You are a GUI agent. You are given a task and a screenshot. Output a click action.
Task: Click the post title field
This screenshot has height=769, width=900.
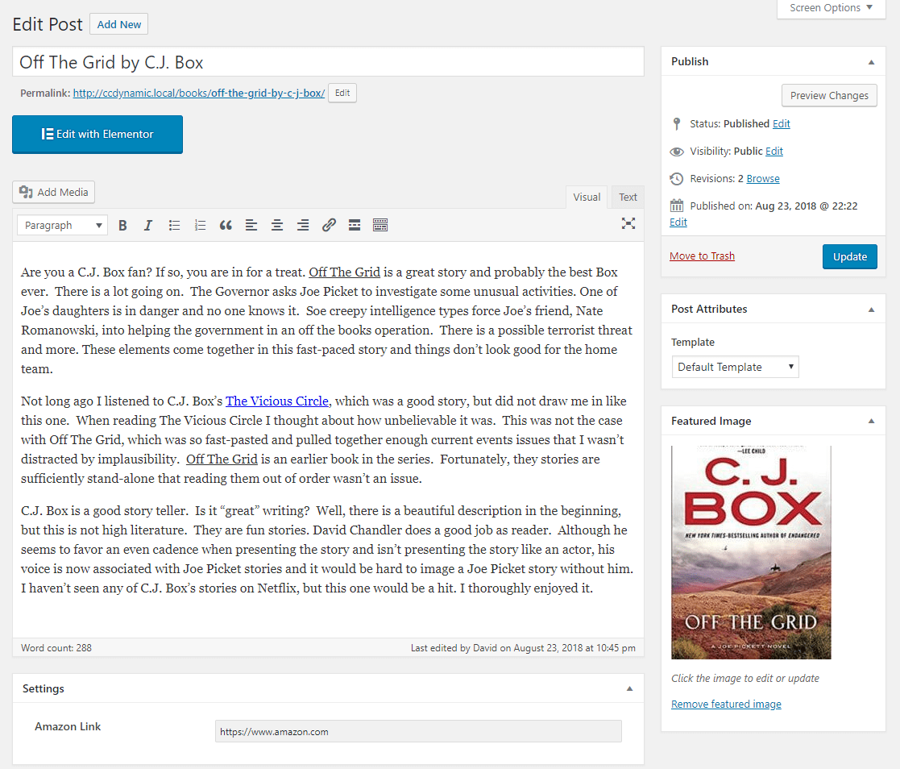click(x=328, y=62)
